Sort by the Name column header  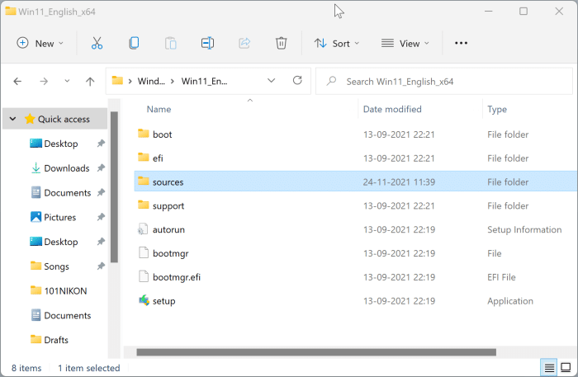coord(159,109)
